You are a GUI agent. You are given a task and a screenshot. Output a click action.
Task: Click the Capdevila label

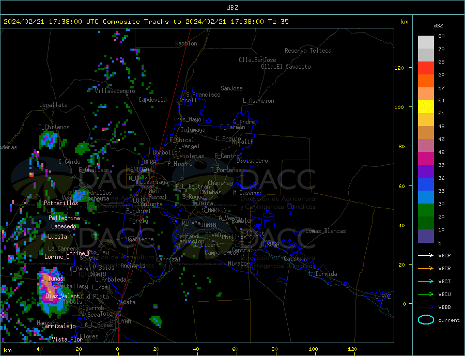click(152, 100)
